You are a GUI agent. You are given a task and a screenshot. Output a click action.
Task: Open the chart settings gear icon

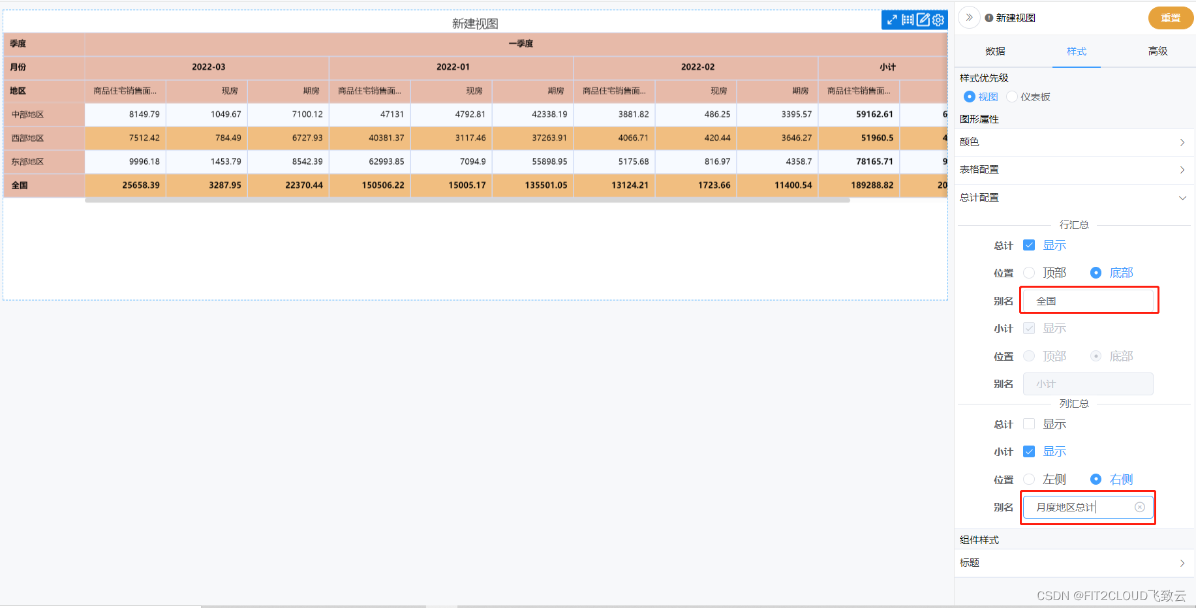click(x=938, y=20)
